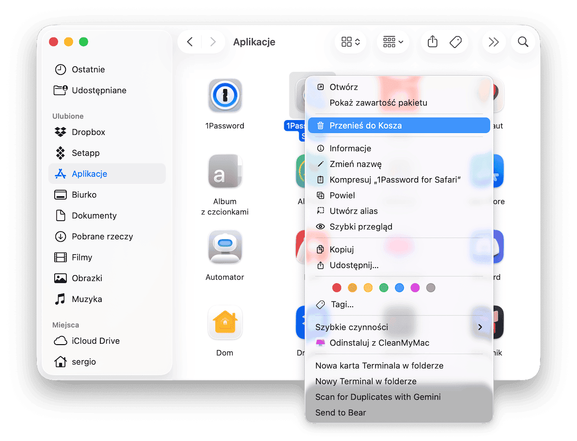Choose Scan for Duplicates with Gemini

click(399, 397)
